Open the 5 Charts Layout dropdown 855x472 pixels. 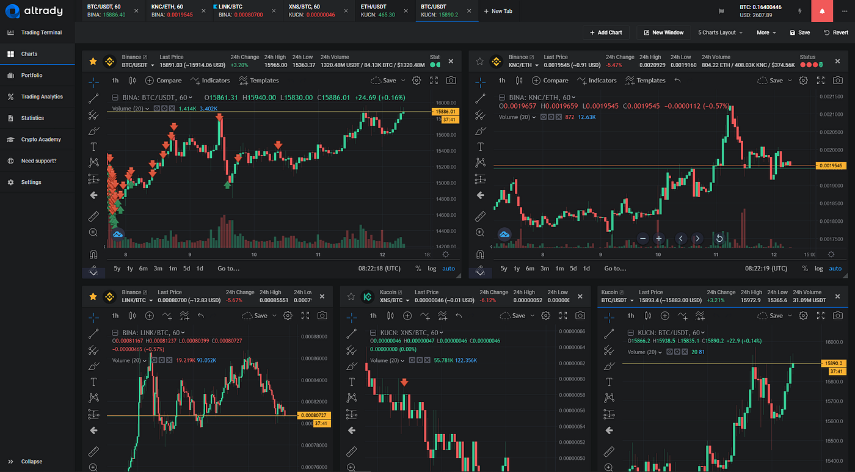click(x=720, y=32)
